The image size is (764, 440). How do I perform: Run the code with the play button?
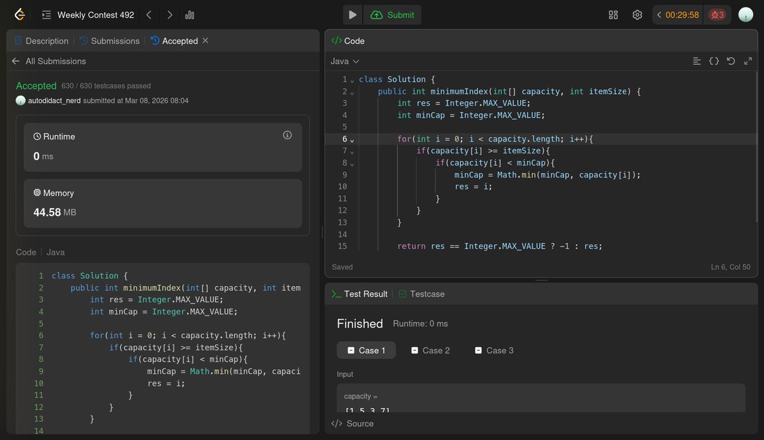pos(353,15)
